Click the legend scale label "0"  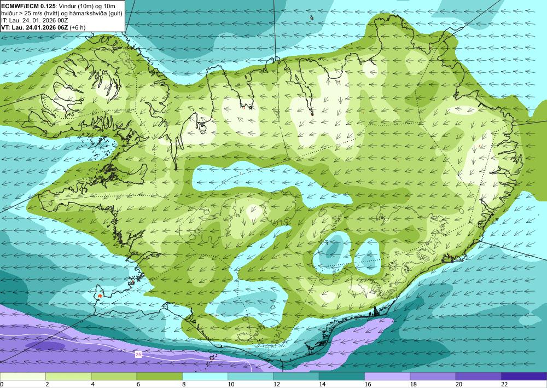[x=2, y=384]
